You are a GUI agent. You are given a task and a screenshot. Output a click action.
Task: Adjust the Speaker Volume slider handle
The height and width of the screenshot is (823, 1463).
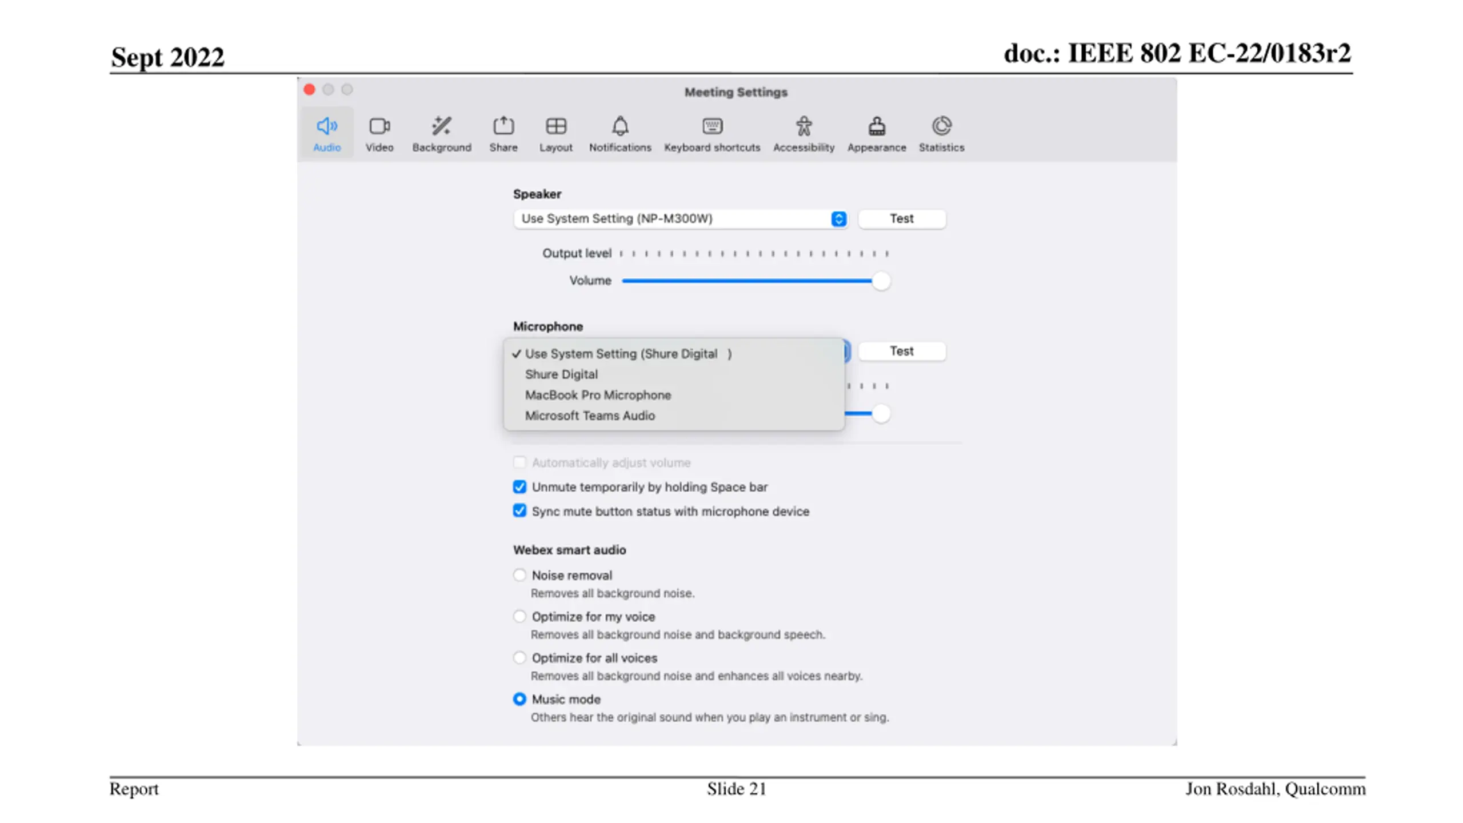[x=881, y=281]
